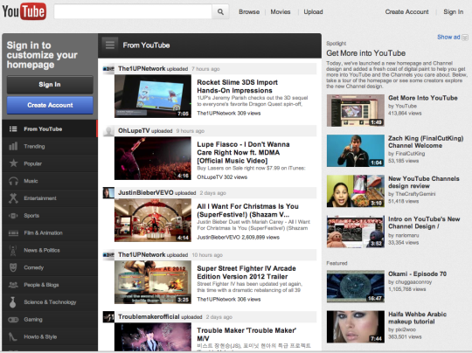Screen dimensions: 472x353
Task: Click the YouTube logo
Action: 24,11
